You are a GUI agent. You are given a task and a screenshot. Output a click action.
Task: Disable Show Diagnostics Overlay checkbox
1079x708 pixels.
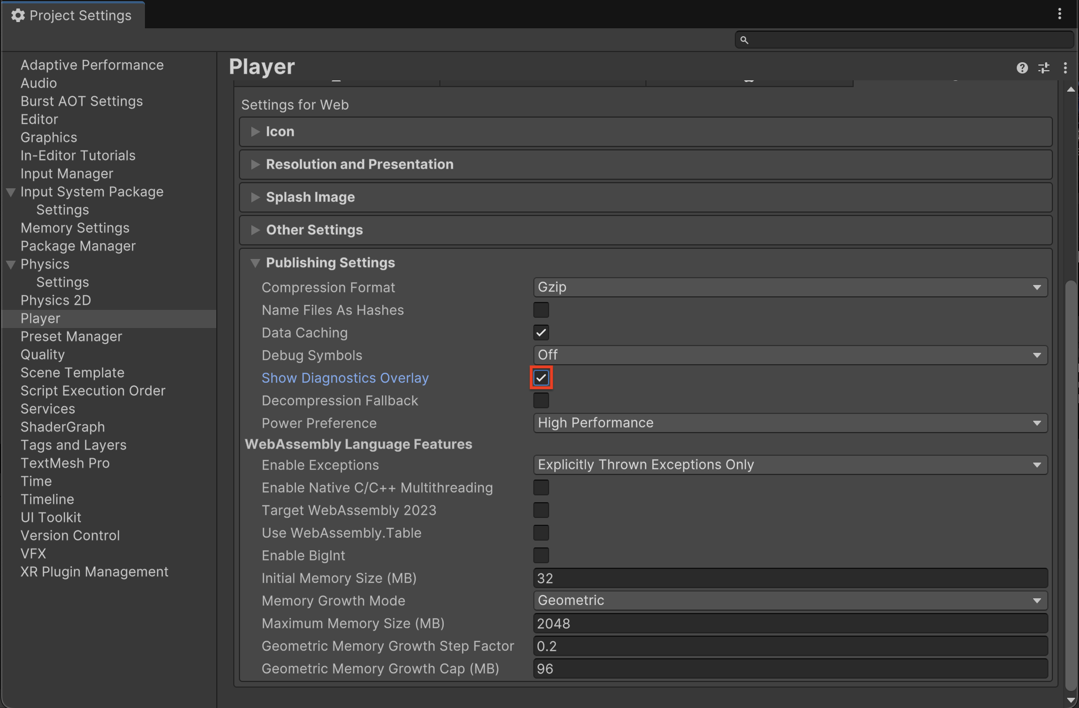point(541,378)
